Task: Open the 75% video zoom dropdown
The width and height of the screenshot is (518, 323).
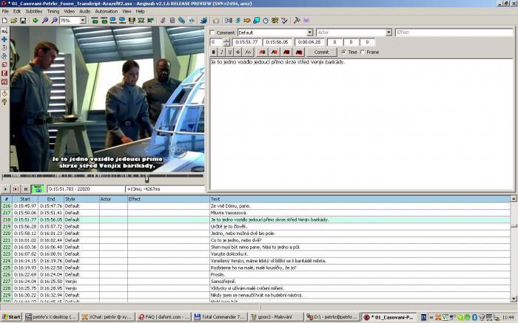Action: point(83,21)
